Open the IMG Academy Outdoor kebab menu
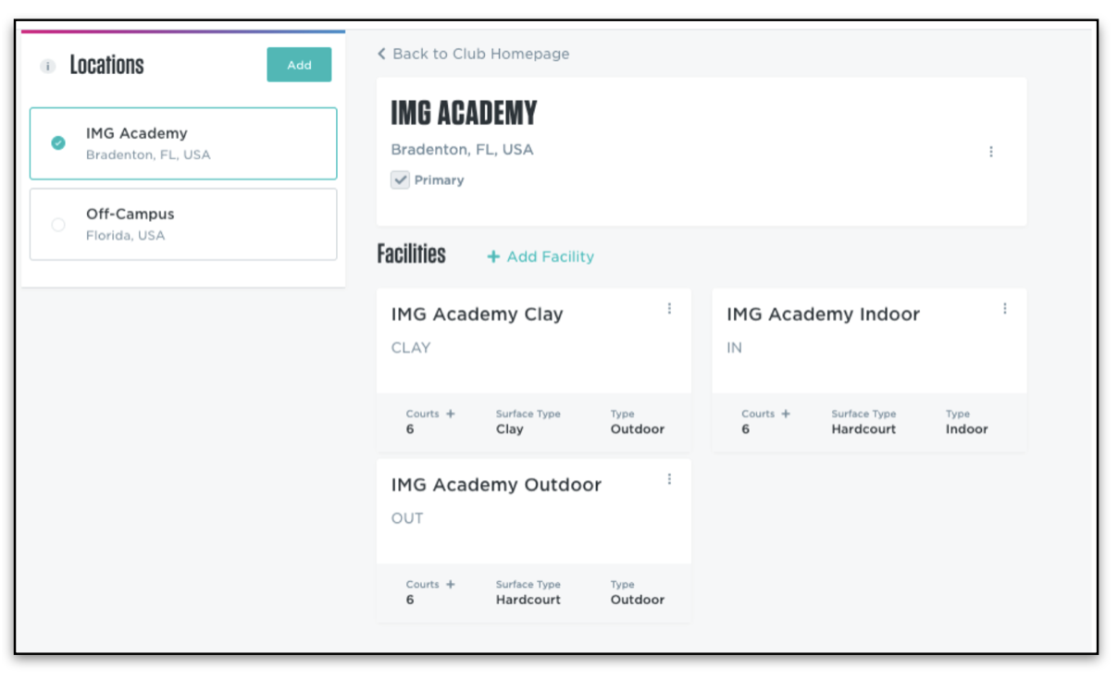 [669, 479]
